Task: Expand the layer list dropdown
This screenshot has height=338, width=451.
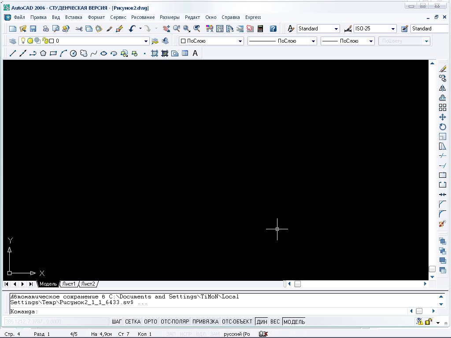Action: 146,41
